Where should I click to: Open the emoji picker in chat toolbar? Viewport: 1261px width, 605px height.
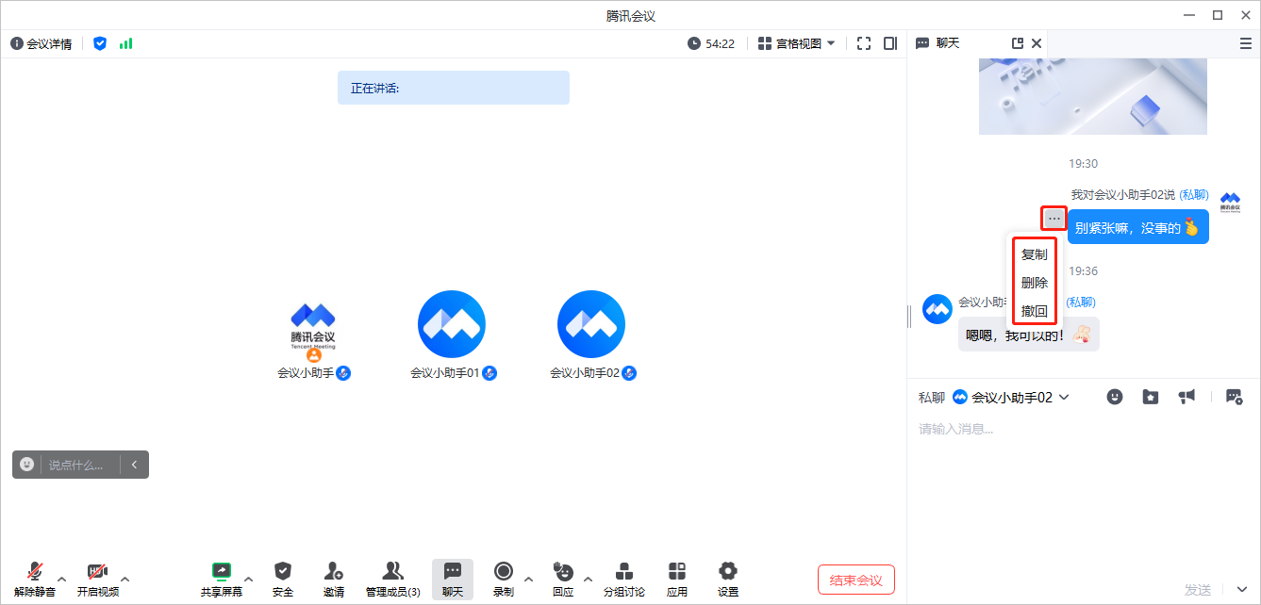[x=1115, y=397]
